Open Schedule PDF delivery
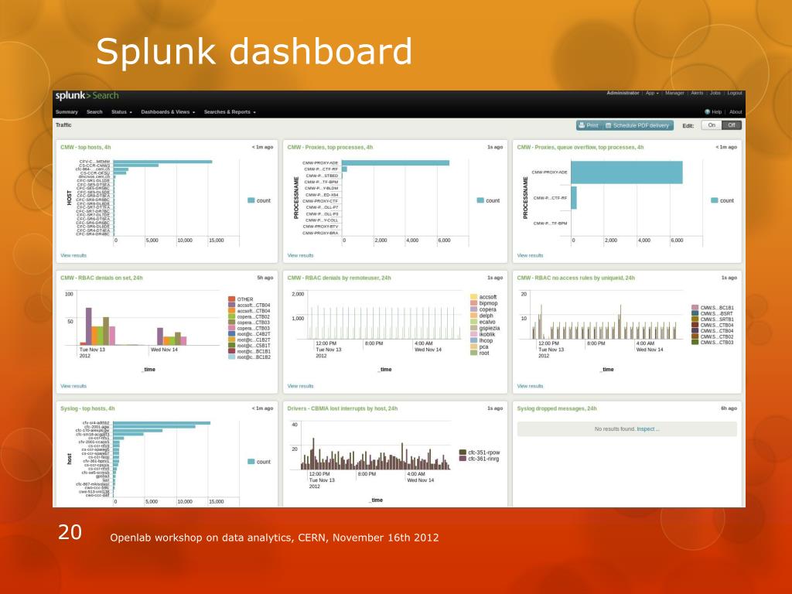The image size is (792, 594). tap(638, 125)
